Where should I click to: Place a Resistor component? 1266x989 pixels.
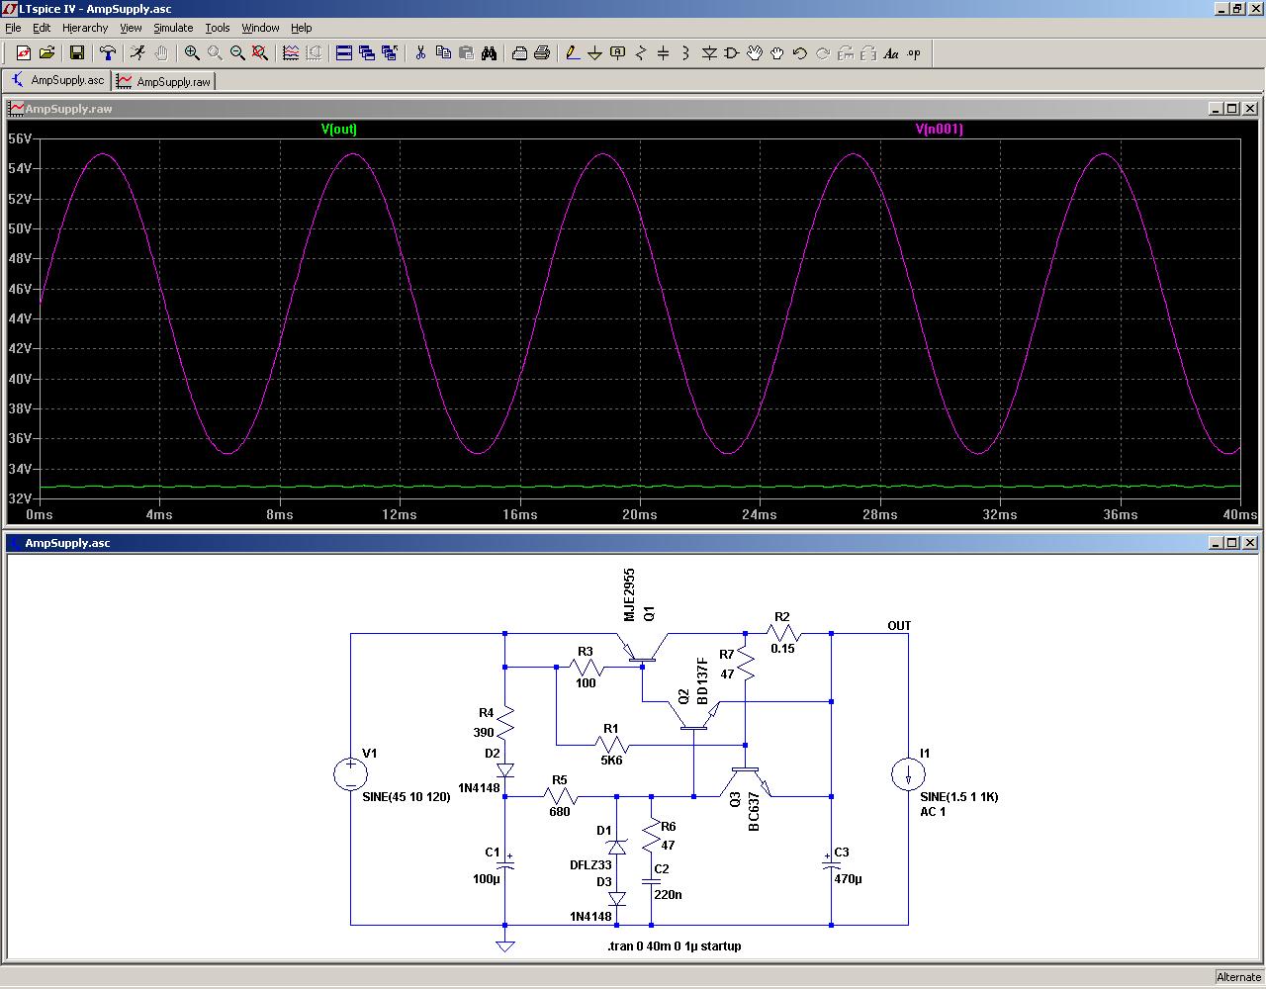click(x=641, y=53)
